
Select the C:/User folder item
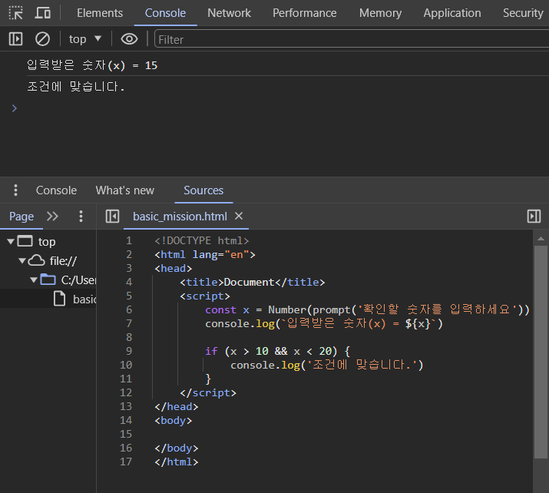pyautogui.click(x=68, y=280)
